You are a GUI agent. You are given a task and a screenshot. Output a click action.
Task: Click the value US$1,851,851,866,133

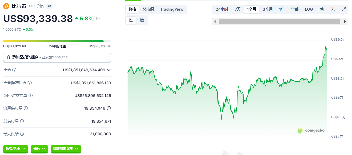coord(91,83)
